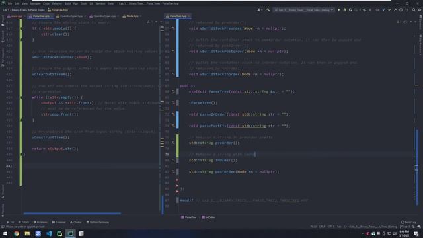Open the Help menu

pyautogui.click(x=110, y=3)
